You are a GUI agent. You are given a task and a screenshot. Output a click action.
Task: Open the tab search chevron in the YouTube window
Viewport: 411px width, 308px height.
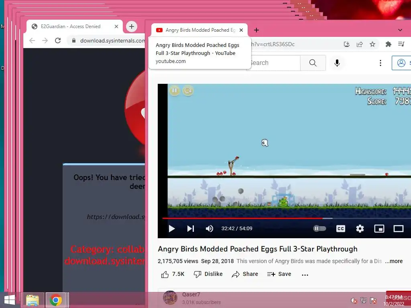pos(400,30)
